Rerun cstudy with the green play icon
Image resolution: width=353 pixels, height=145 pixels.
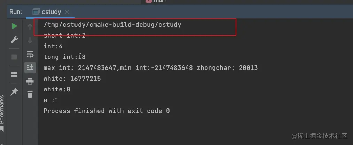click(14, 26)
